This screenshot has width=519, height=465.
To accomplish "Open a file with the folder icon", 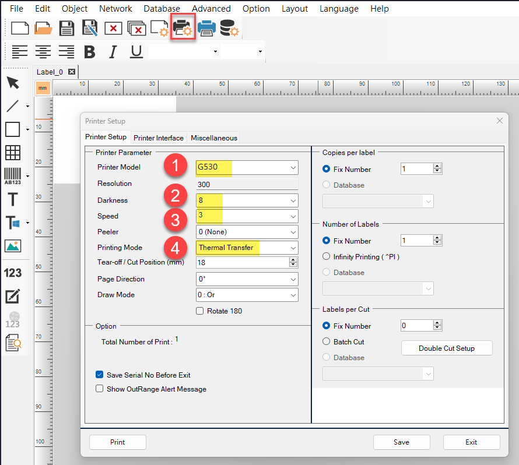I will tap(44, 28).
